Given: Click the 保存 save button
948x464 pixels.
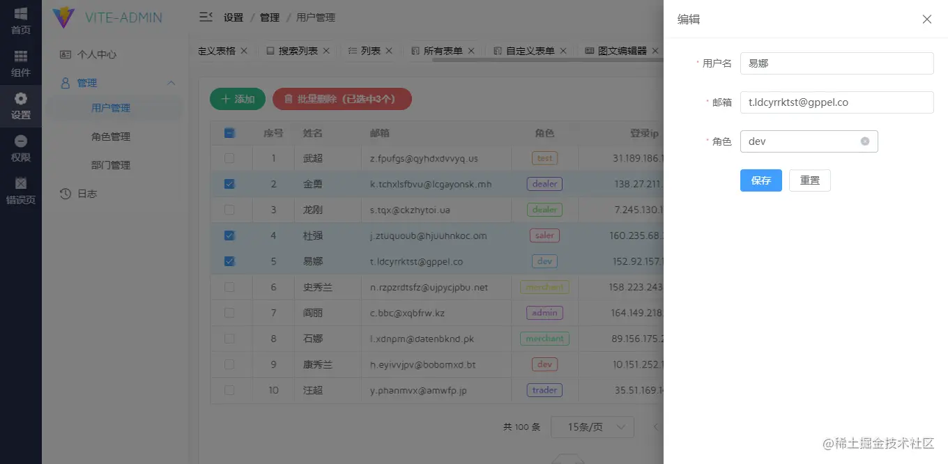Looking at the screenshot, I should click(x=760, y=180).
